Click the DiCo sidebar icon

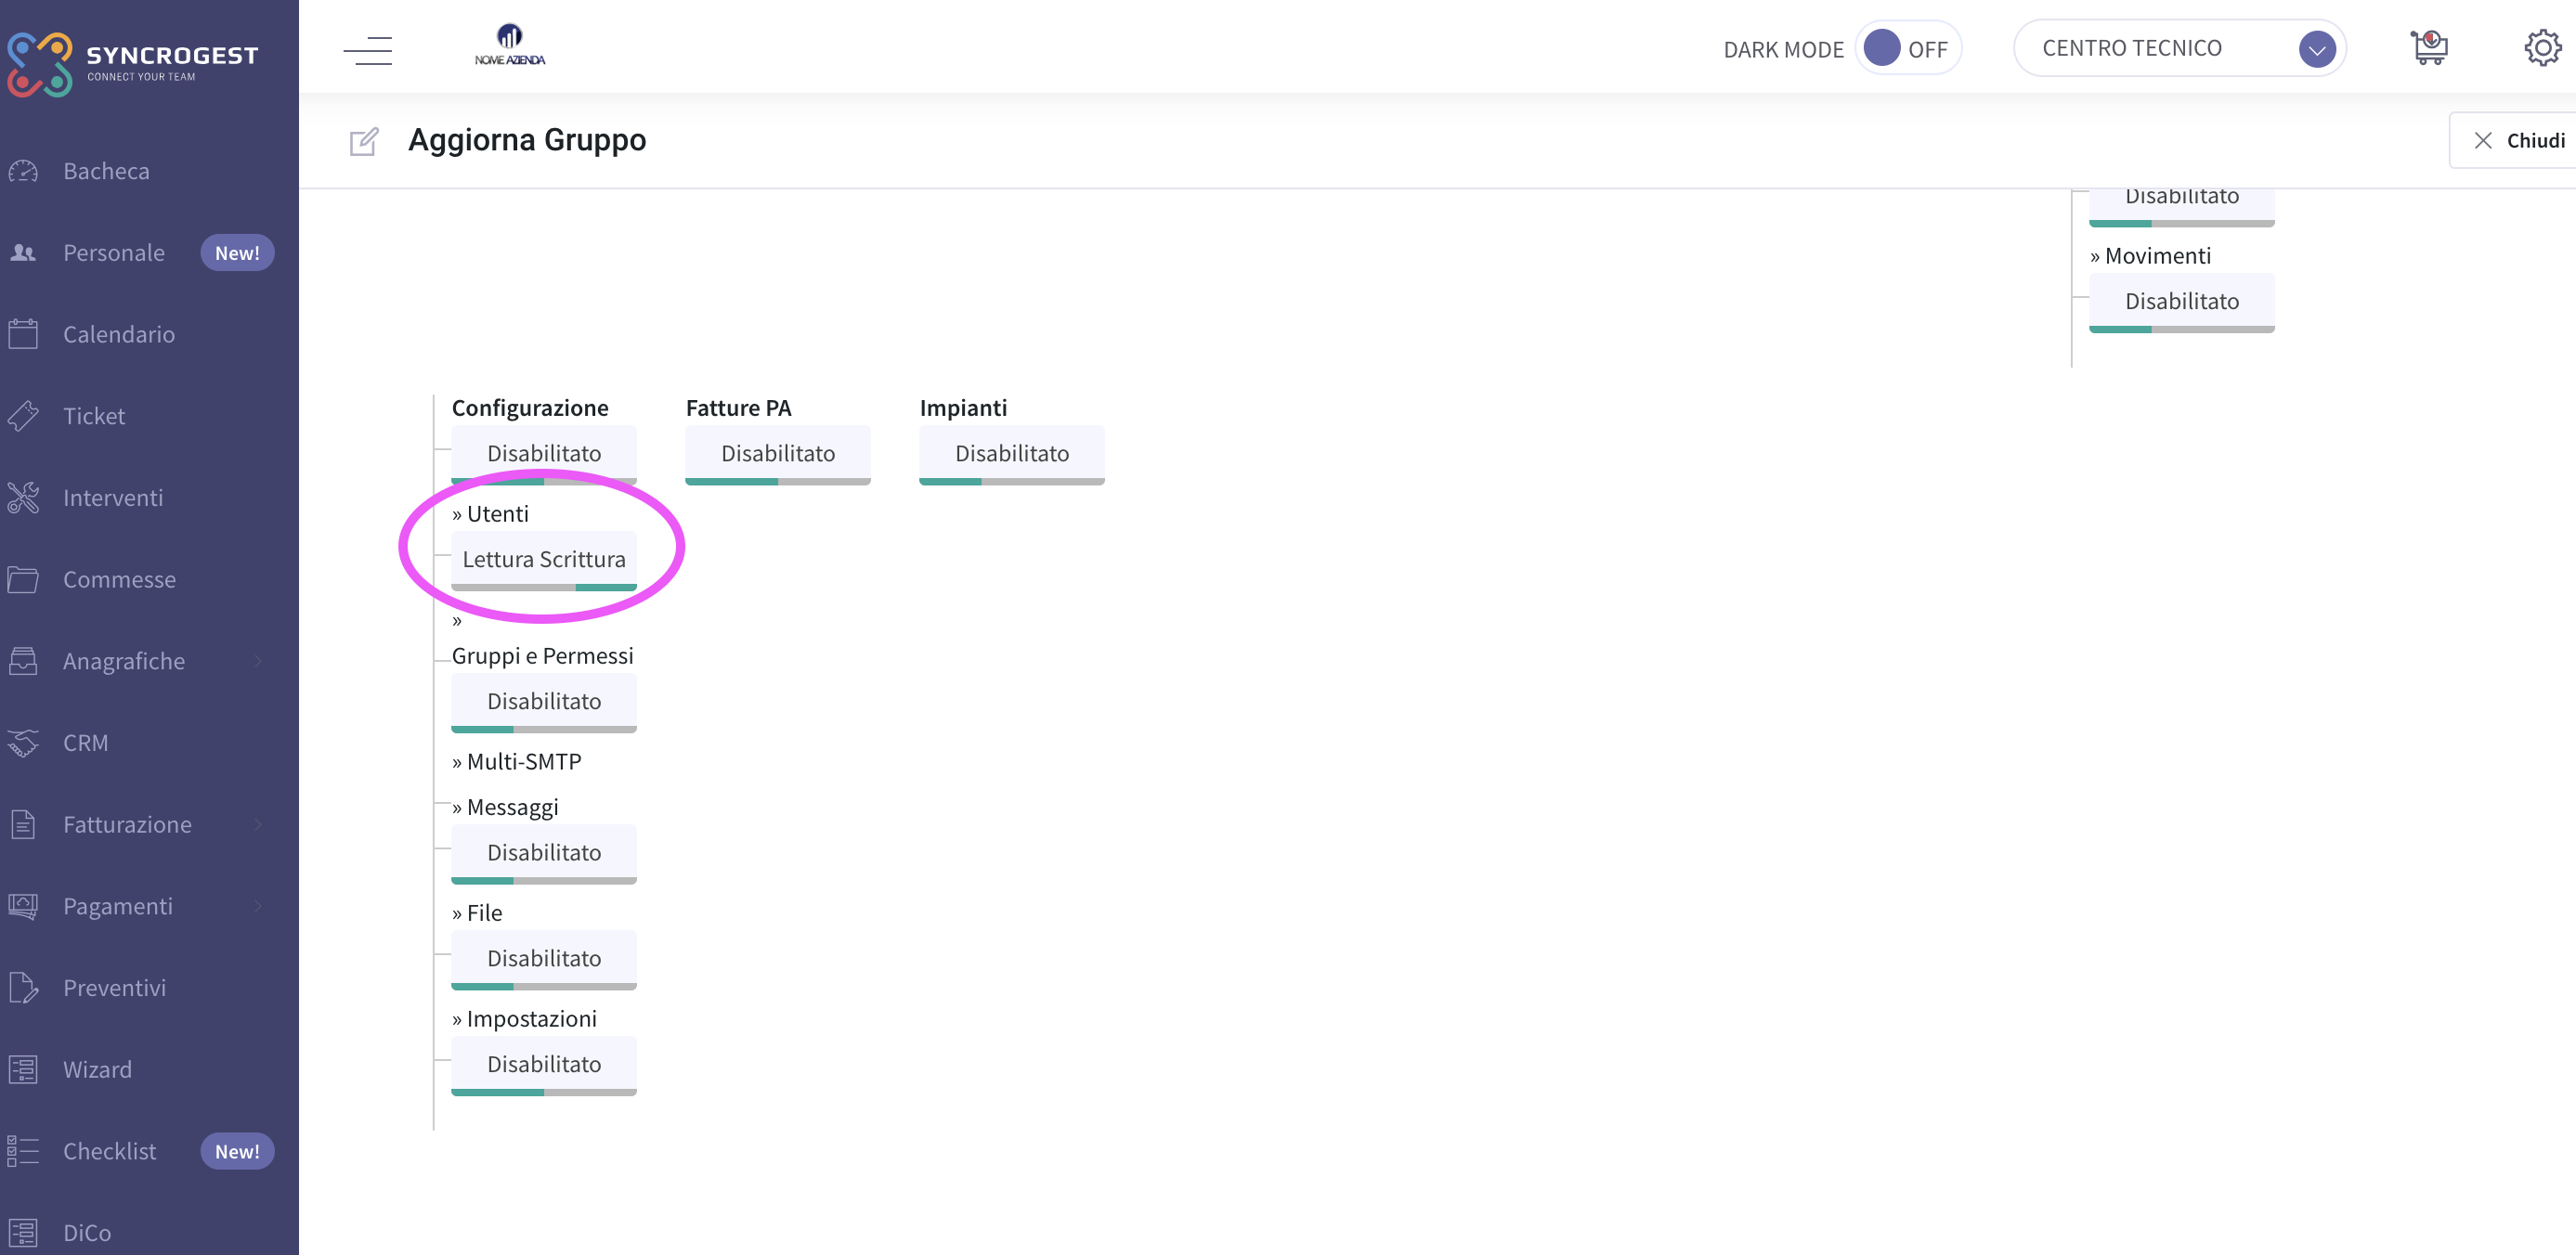23,1233
